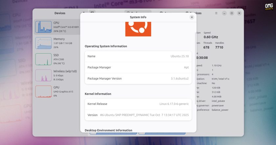Click the GPU usage graph thumbnail

(x=43, y=91)
